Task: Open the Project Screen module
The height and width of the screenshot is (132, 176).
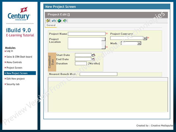Action: tap(14, 68)
